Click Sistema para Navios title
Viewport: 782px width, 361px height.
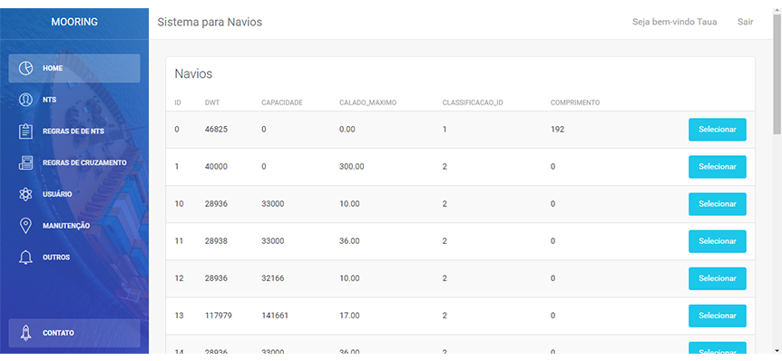[x=210, y=22]
